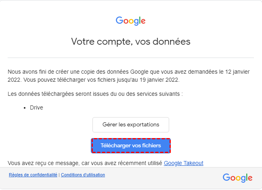Click the Google logo in the footer
The width and height of the screenshot is (262, 190).
point(237,178)
